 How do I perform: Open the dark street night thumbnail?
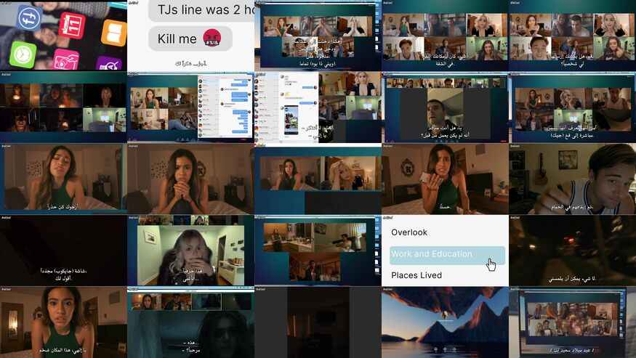point(572,250)
